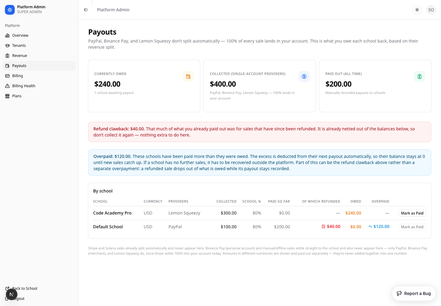The width and height of the screenshot is (441, 306).
Task: Select the Default School row name
Action: 108,227
